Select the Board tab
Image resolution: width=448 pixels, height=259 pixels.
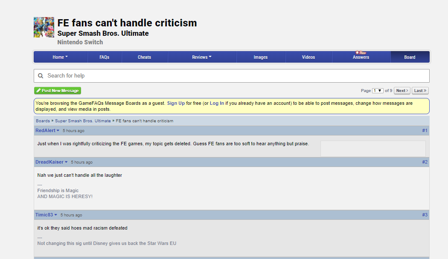[410, 57]
